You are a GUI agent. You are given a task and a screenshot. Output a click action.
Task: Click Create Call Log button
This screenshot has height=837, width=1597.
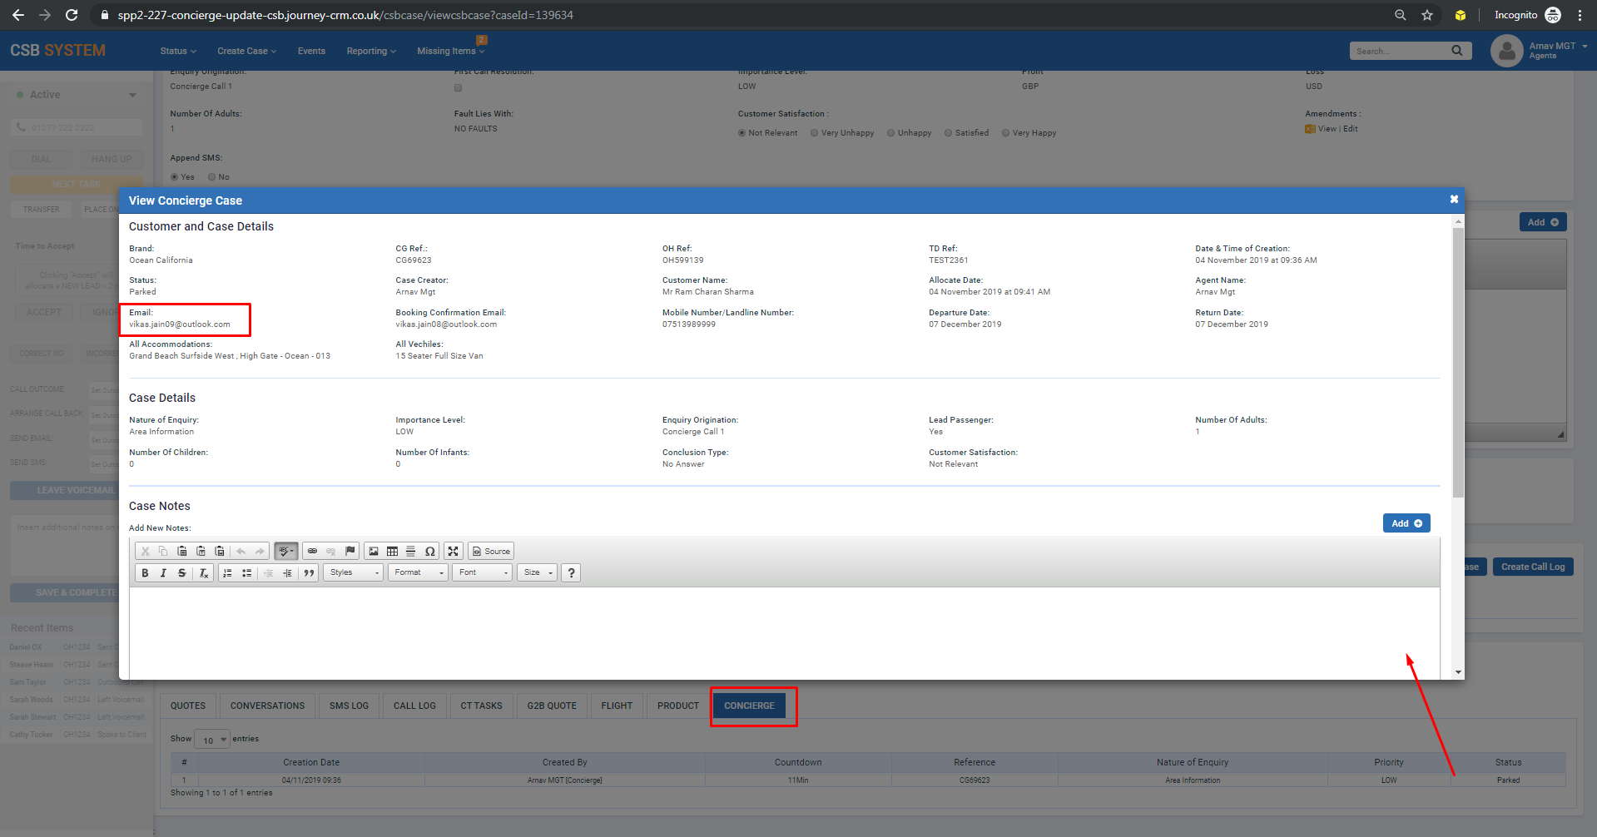click(1533, 567)
